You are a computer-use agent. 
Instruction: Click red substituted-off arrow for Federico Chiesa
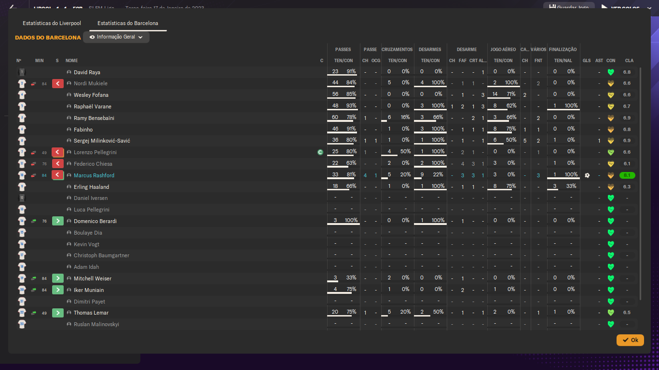click(58, 164)
